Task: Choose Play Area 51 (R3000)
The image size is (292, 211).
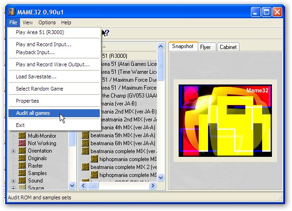Action: 54,32
